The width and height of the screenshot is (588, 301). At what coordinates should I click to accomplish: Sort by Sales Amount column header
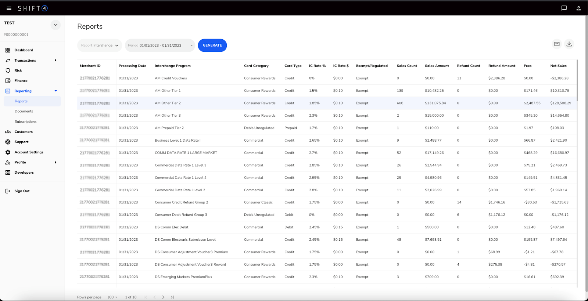[437, 66]
